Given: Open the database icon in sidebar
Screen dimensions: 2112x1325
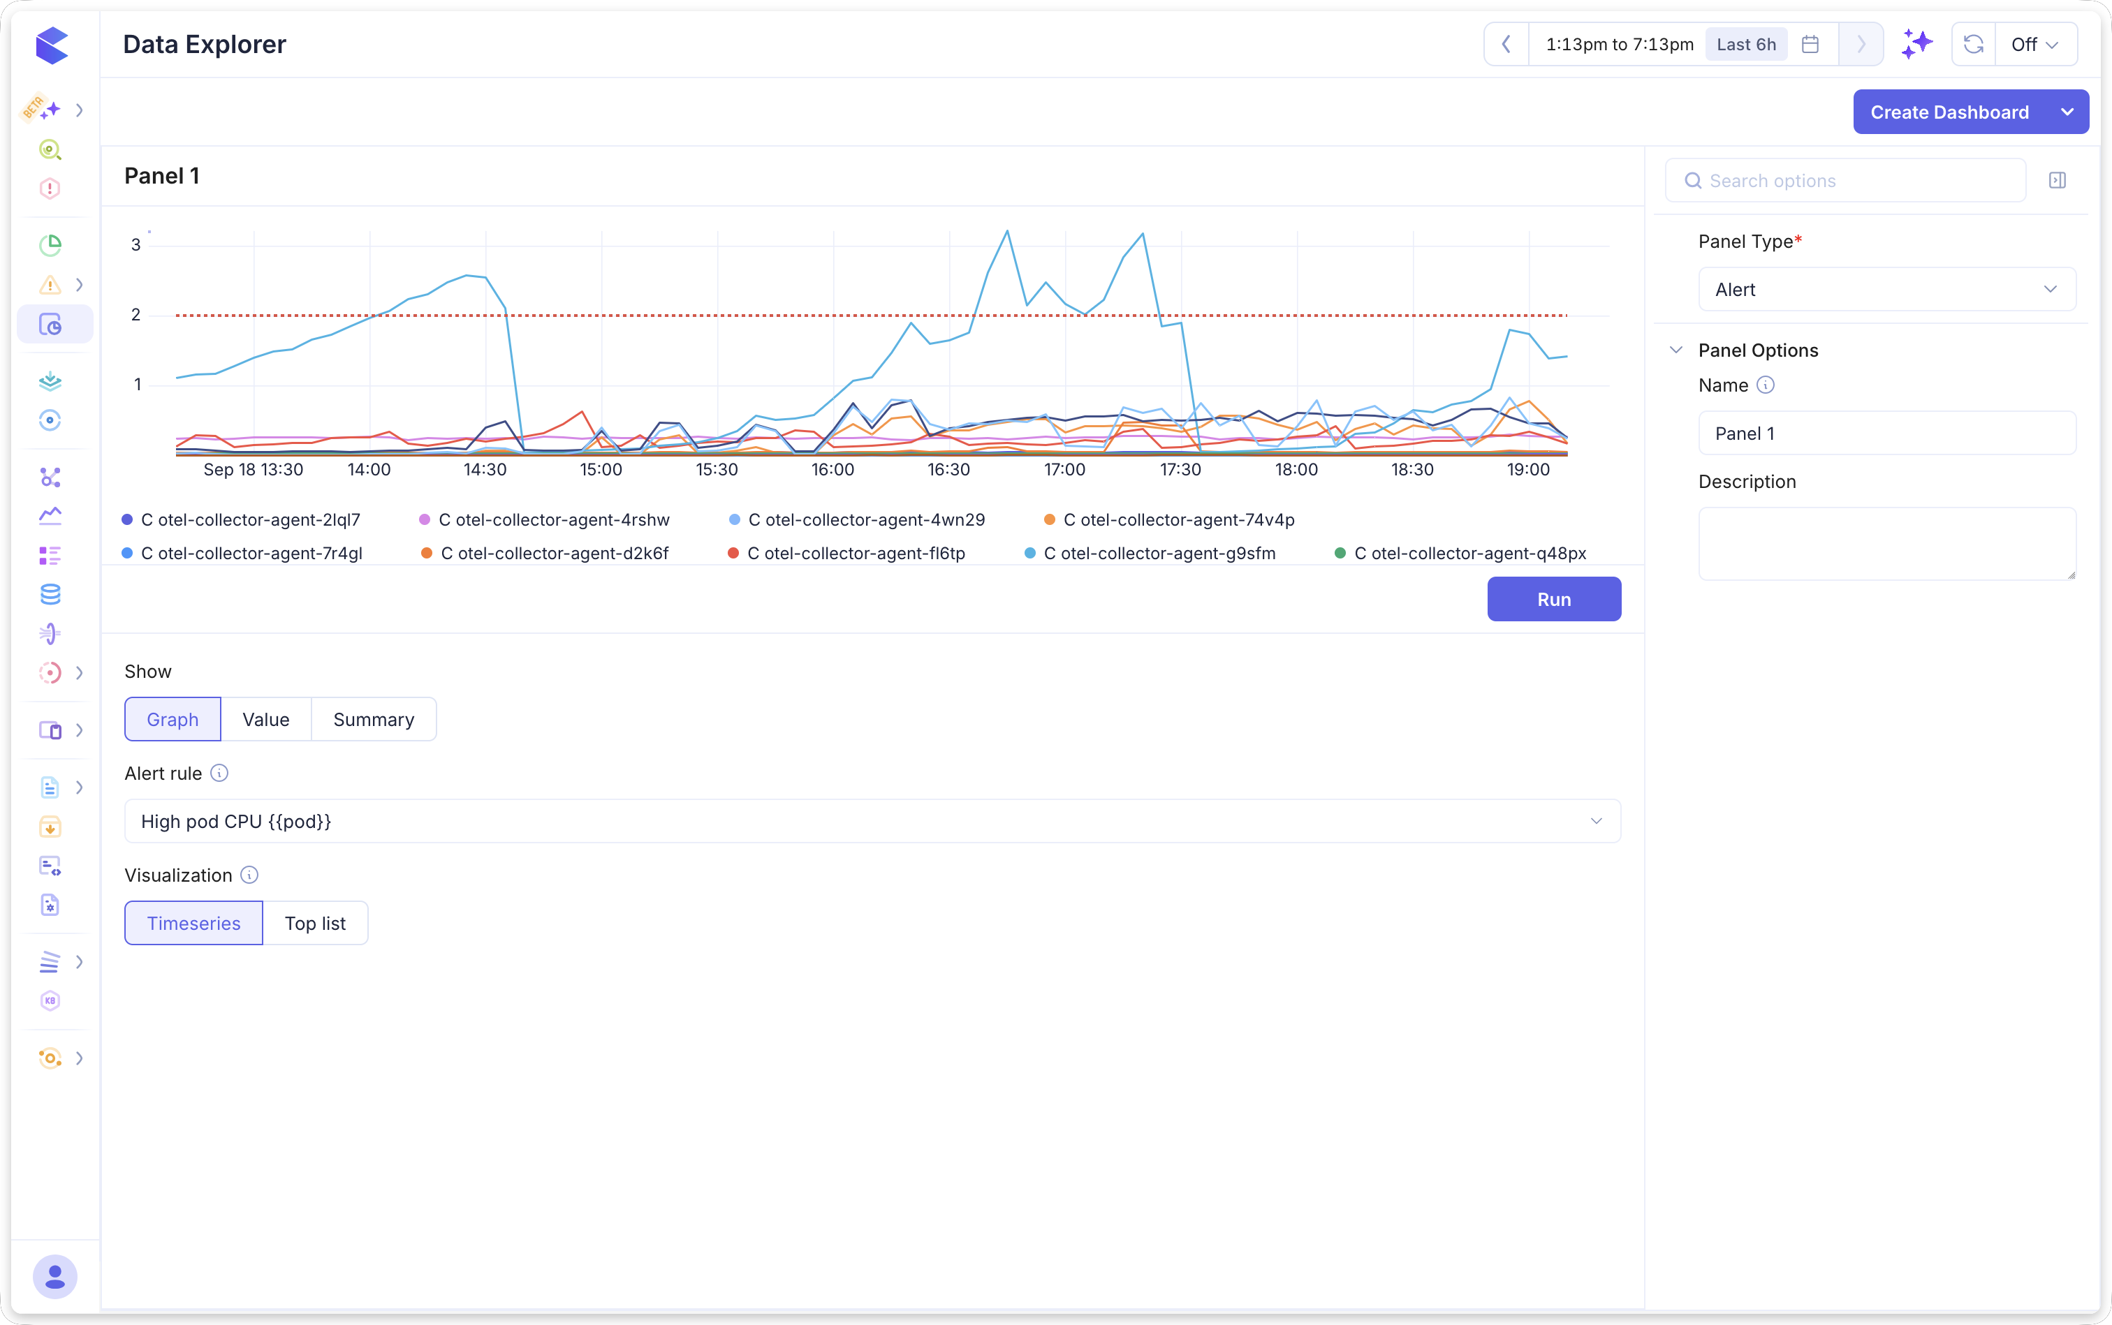Looking at the screenshot, I should click(50, 594).
